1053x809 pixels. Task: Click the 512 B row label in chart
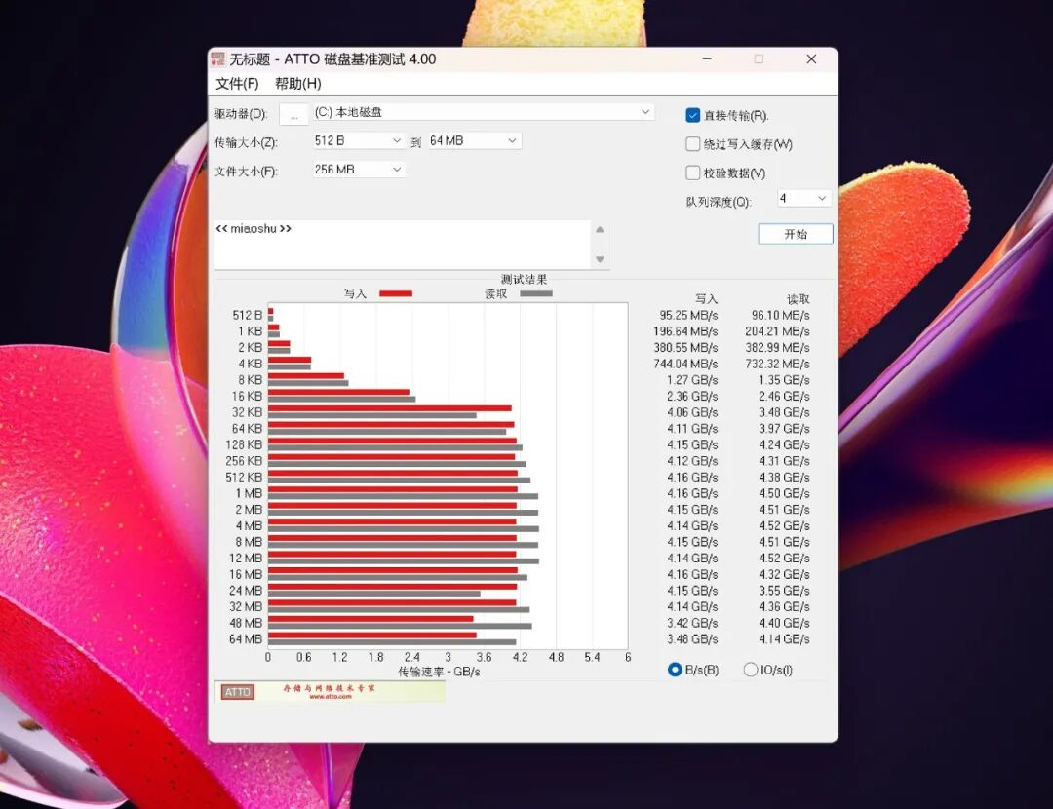click(247, 316)
